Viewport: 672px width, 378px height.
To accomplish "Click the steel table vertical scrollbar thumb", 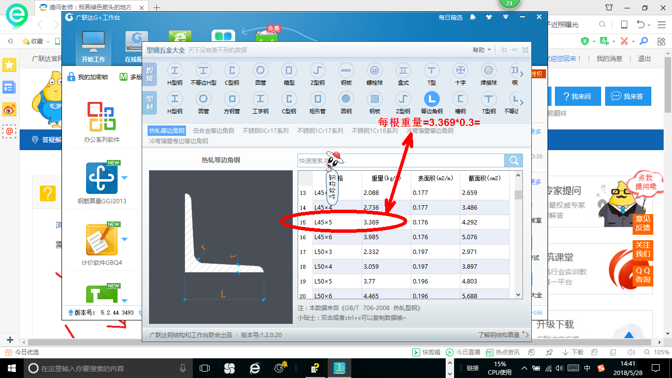I will (518, 194).
